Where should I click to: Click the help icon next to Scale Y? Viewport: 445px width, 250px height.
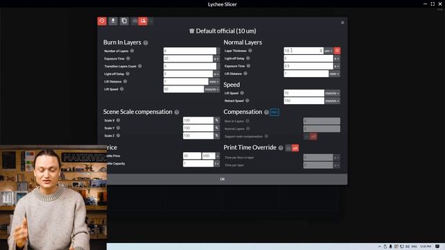(118, 128)
